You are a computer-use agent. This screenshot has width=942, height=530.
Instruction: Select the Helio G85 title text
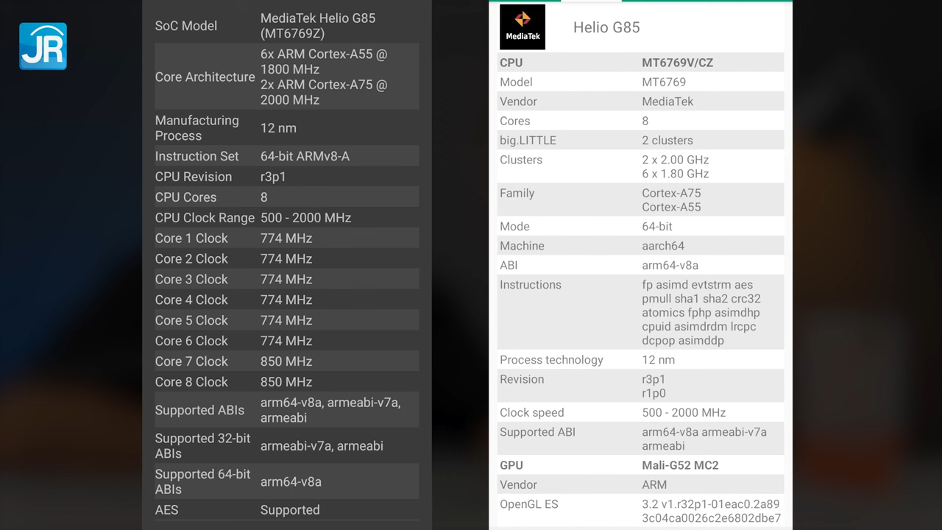click(606, 28)
